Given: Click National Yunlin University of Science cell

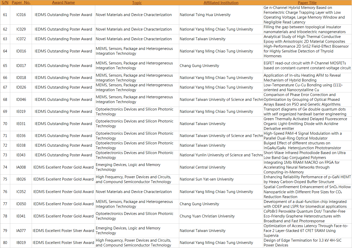Looking at the screenshot, I should click(221, 155).
